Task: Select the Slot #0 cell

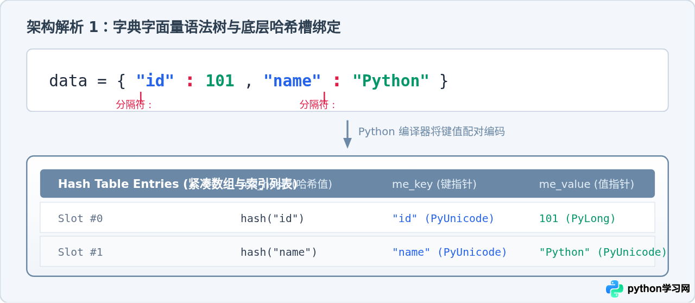Action: point(80,218)
